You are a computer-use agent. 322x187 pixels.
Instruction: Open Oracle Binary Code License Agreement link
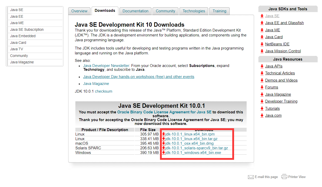tap(164, 112)
